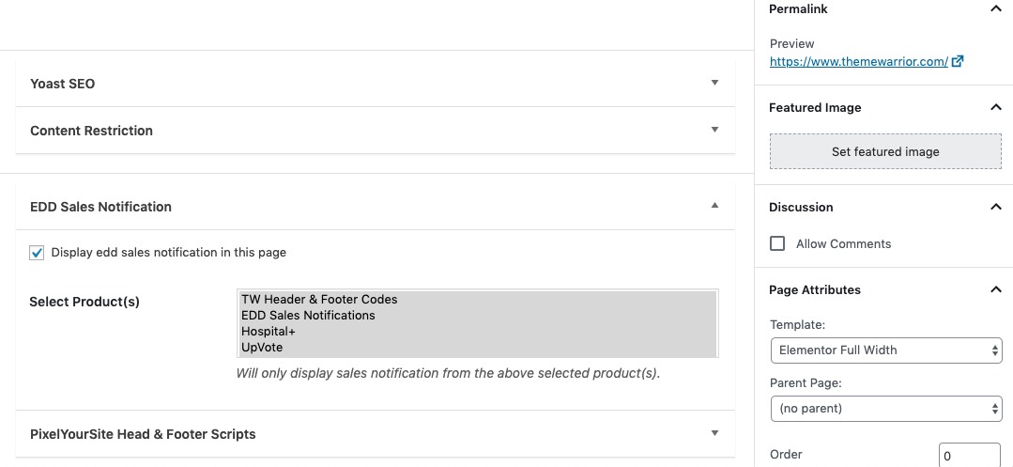Click the Set featured image button

(885, 151)
